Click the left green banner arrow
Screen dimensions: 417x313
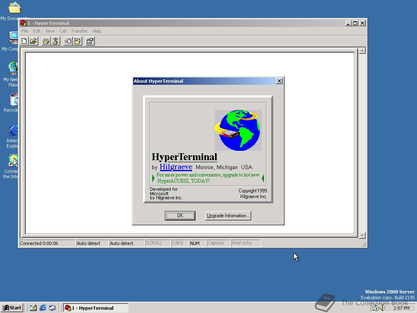click(153, 178)
